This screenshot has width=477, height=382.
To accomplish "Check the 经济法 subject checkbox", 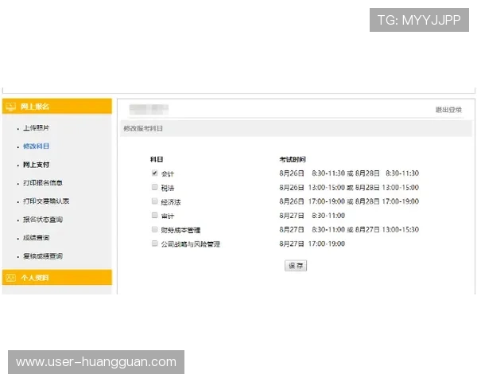I will point(154,201).
